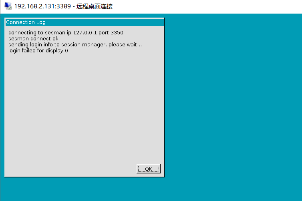Click the 远程桌面连接 text in title bar

point(95,6)
